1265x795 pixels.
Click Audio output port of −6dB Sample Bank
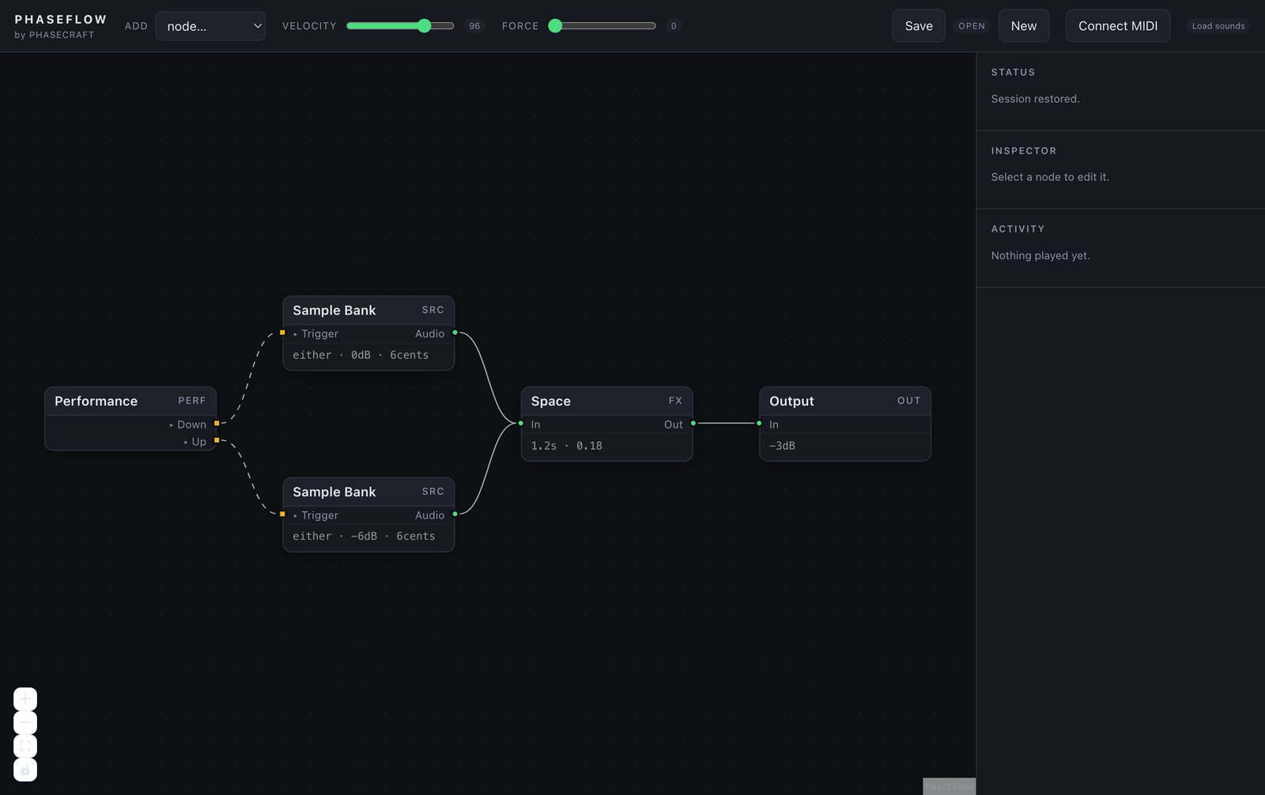(455, 514)
